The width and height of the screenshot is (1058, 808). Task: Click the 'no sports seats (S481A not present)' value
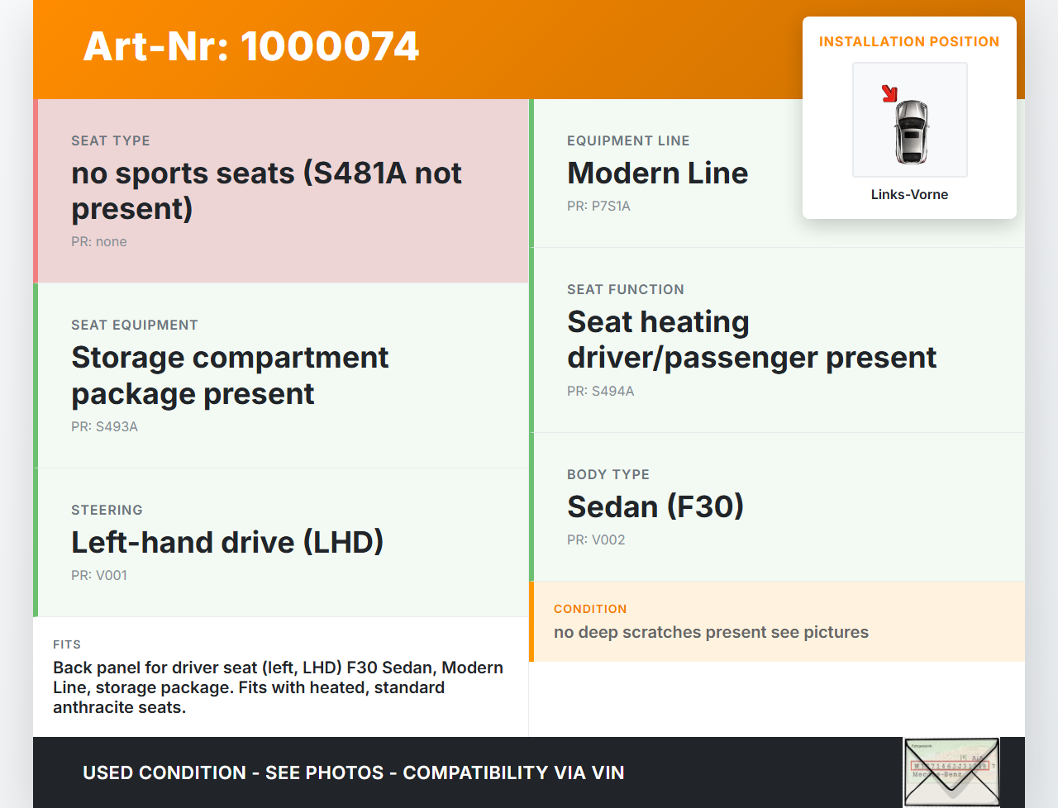click(266, 191)
